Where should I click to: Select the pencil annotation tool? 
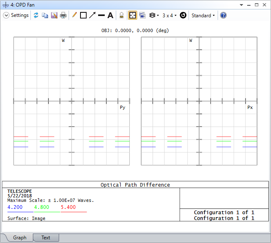tap(74, 15)
